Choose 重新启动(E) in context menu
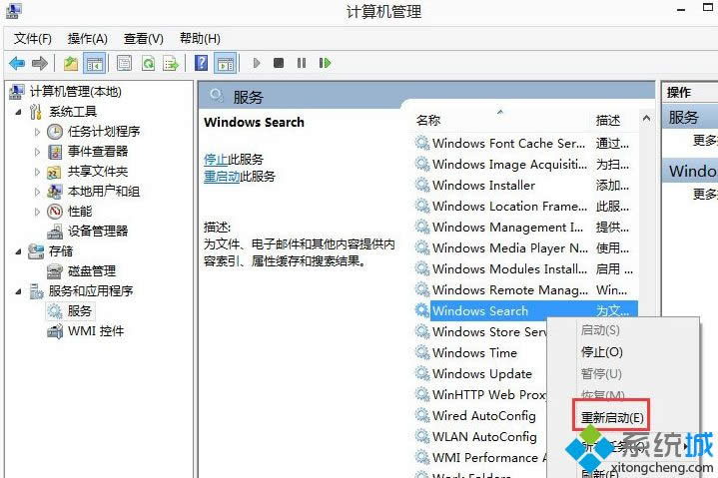The height and width of the screenshot is (478, 718). click(612, 417)
